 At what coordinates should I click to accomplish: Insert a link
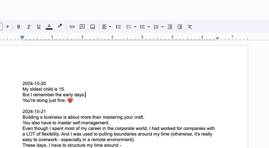click(x=72, y=27)
